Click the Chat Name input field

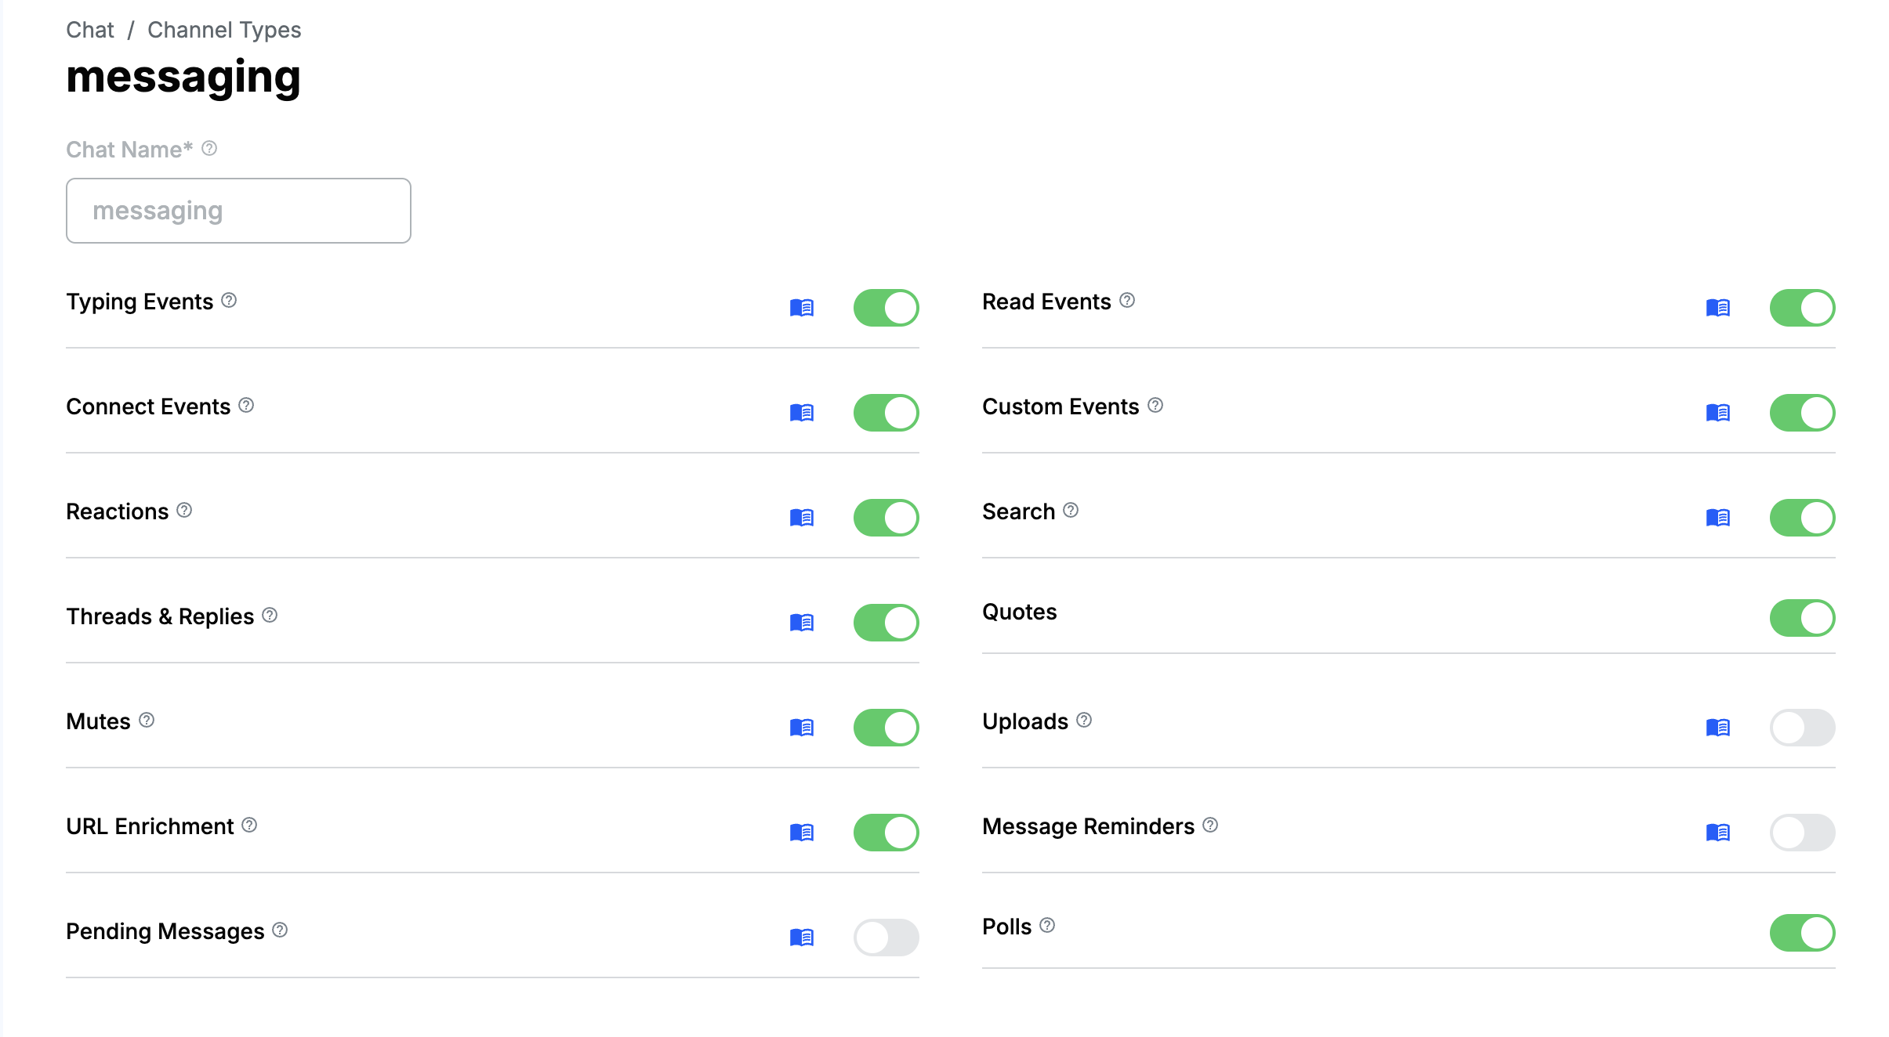238,211
